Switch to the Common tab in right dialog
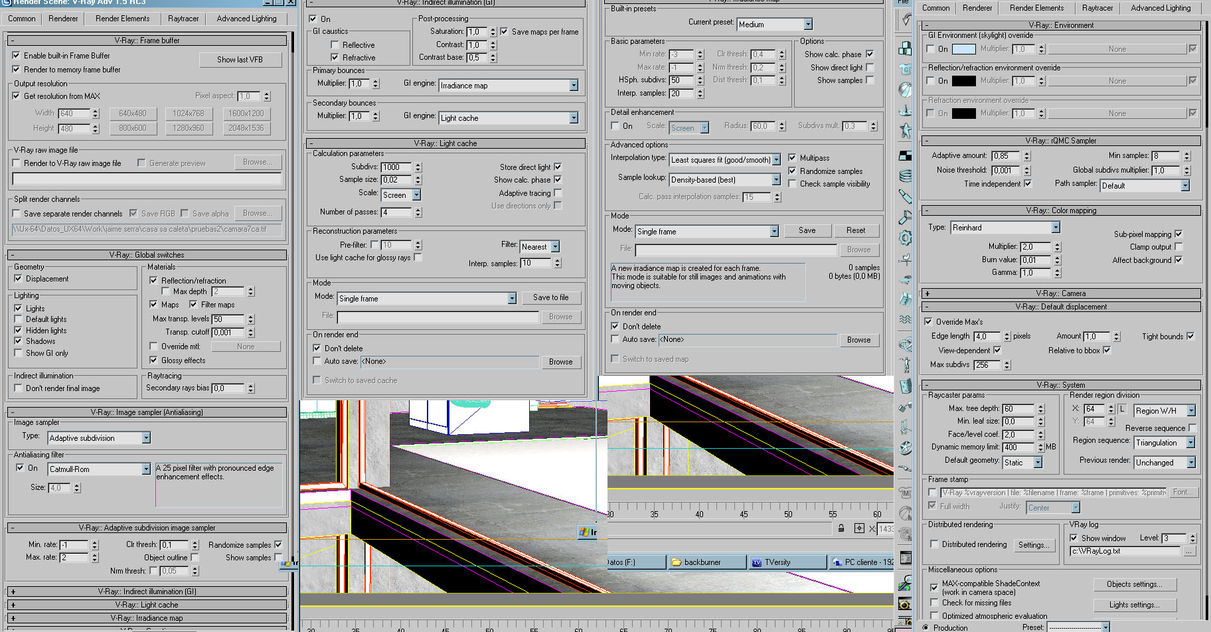The width and height of the screenshot is (1211, 632). pos(936,8)
